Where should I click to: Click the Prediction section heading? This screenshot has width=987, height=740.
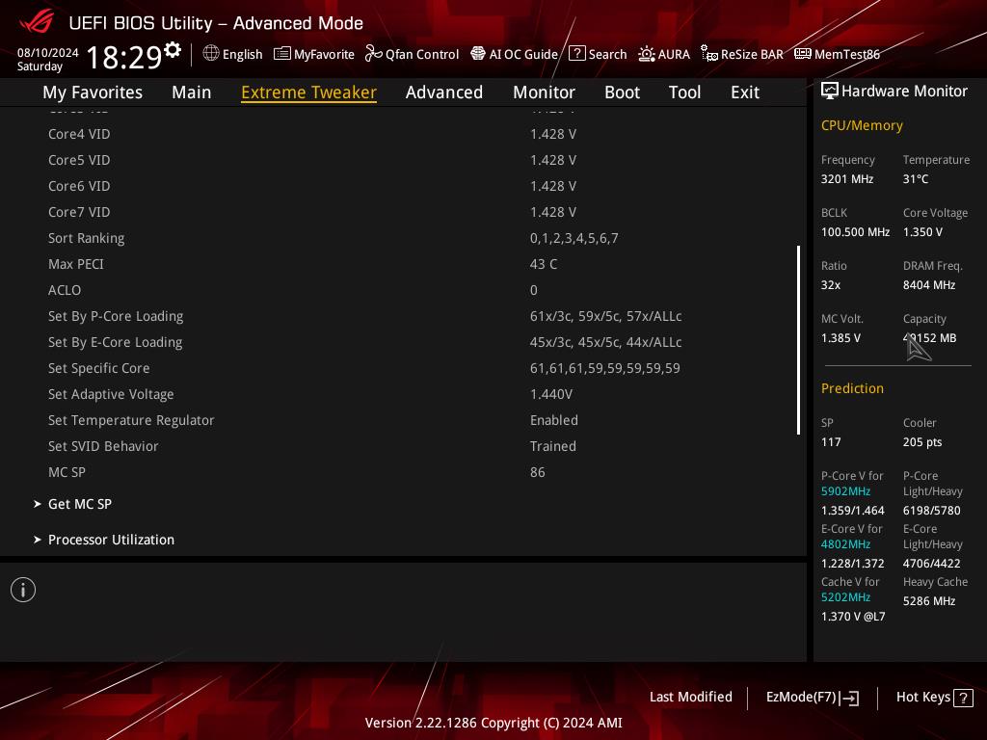(852, 388)
